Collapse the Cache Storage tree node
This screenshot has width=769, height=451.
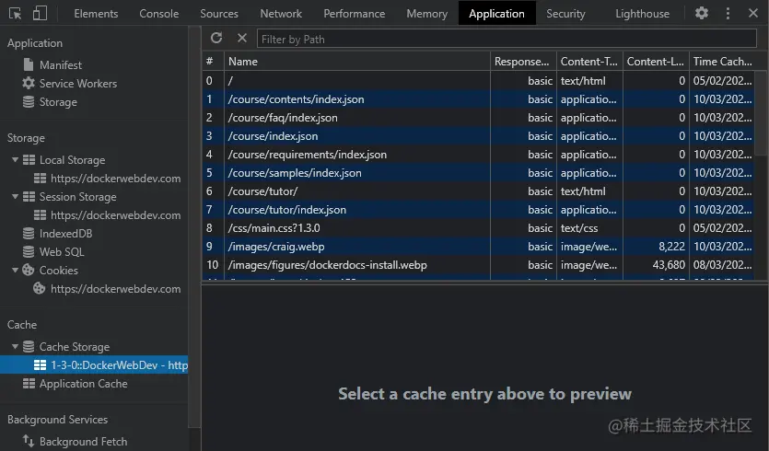(16, 347)
